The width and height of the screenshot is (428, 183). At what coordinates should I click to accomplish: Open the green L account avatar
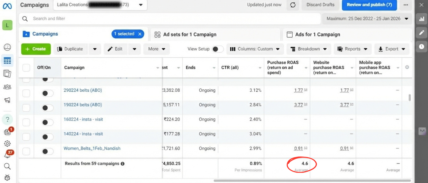coord(7,25)
